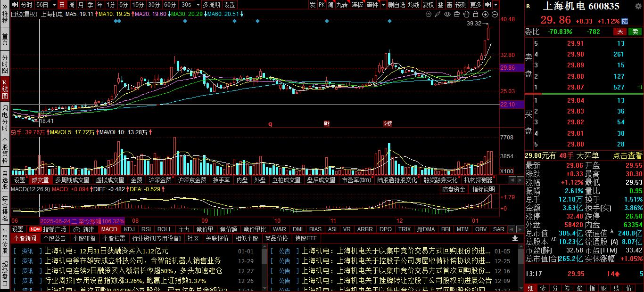Image resolution: width=644 pixels, height=292 pixels.
Task: Switch to weekly 周 period
Action: pos(72,5)
